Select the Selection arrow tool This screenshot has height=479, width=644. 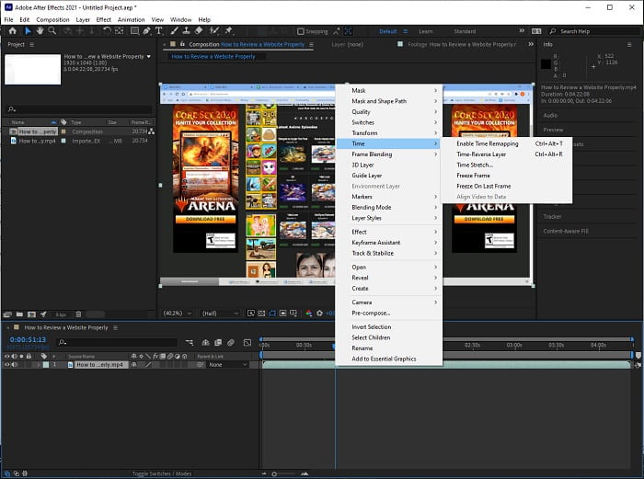point(28,30)
